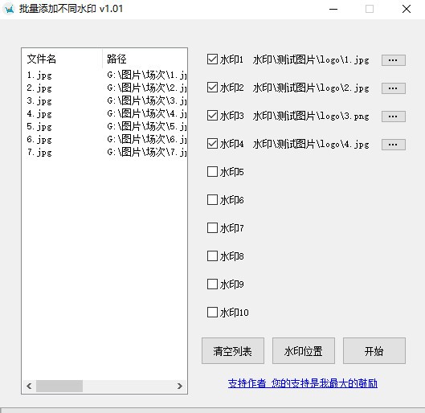Click the ... button beside 水印3
The image size is (425, 413).
click(394, 117)
